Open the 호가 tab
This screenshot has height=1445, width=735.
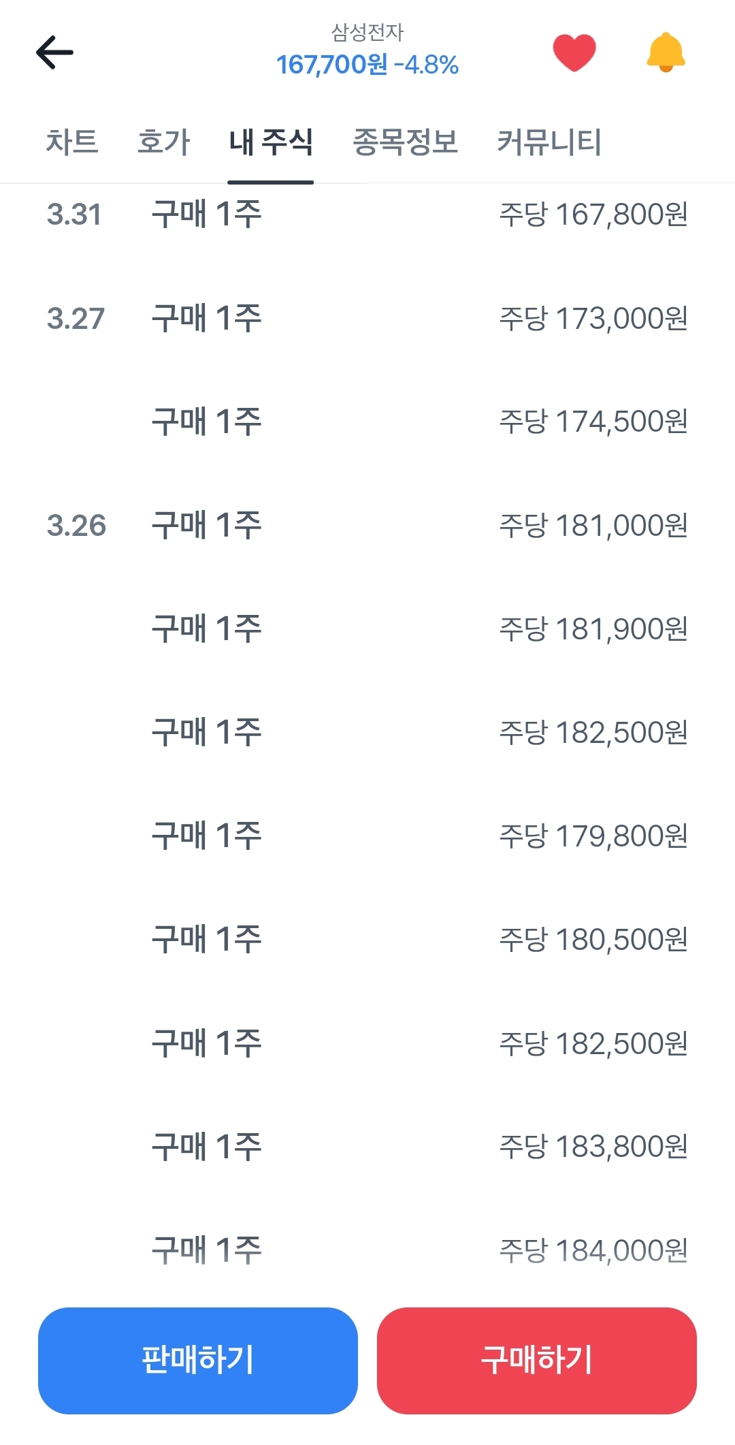pos(163,142)
